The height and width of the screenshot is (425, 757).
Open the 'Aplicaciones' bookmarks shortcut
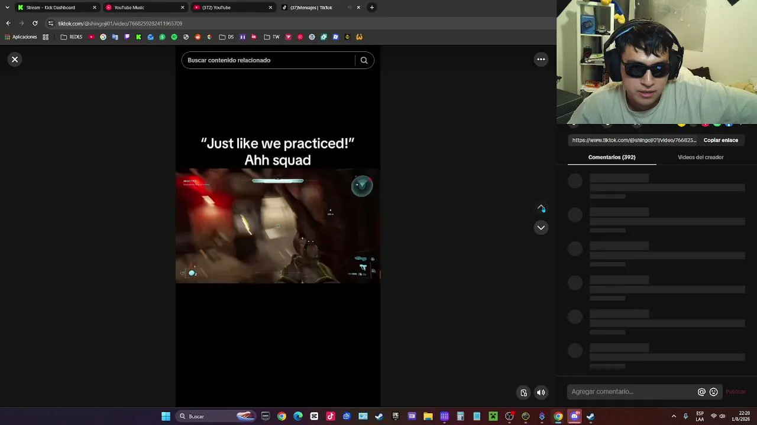21,37
